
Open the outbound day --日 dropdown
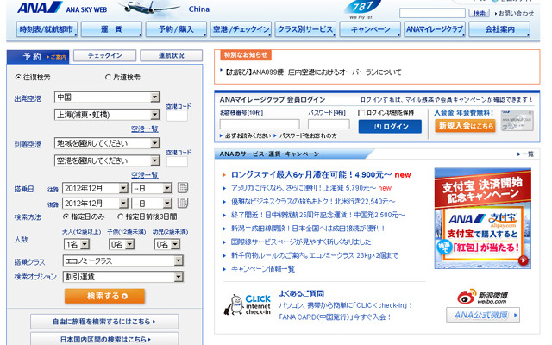[x=152, y=188]
